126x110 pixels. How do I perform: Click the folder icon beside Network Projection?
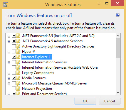pos(18,89)
